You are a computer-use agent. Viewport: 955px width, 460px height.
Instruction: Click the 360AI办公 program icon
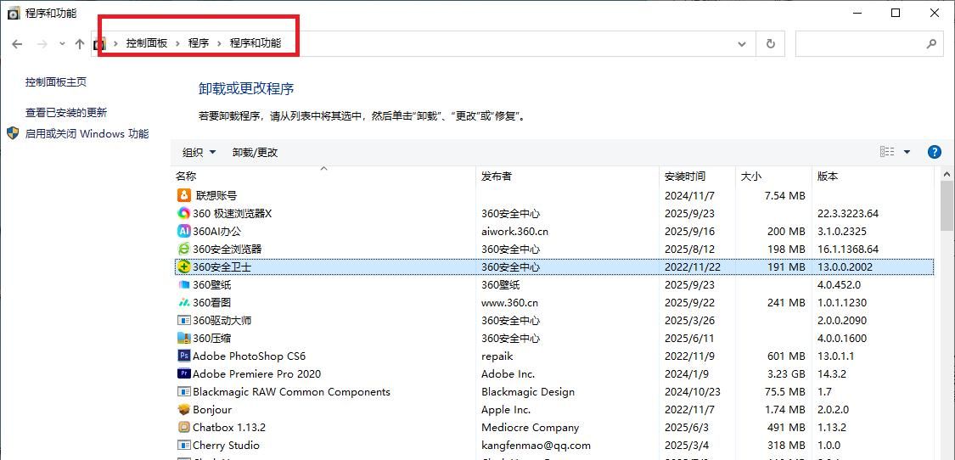pyautogui.click(x=184, y=231)
